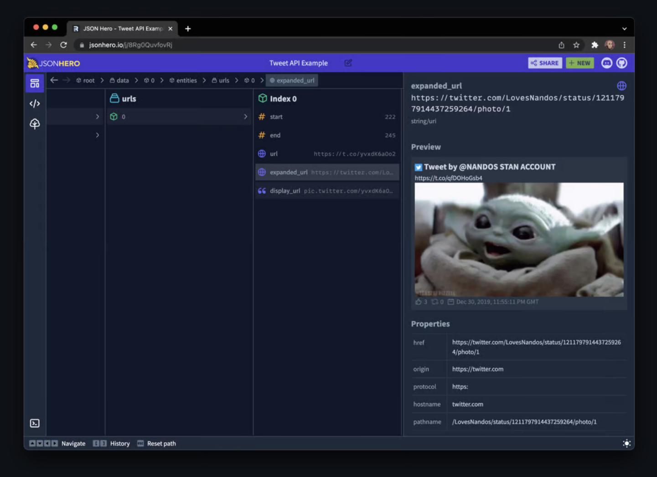The image size is (657, 477).
Task: Go forward with path bar right arrow
Action: click(x=67, y=80)
